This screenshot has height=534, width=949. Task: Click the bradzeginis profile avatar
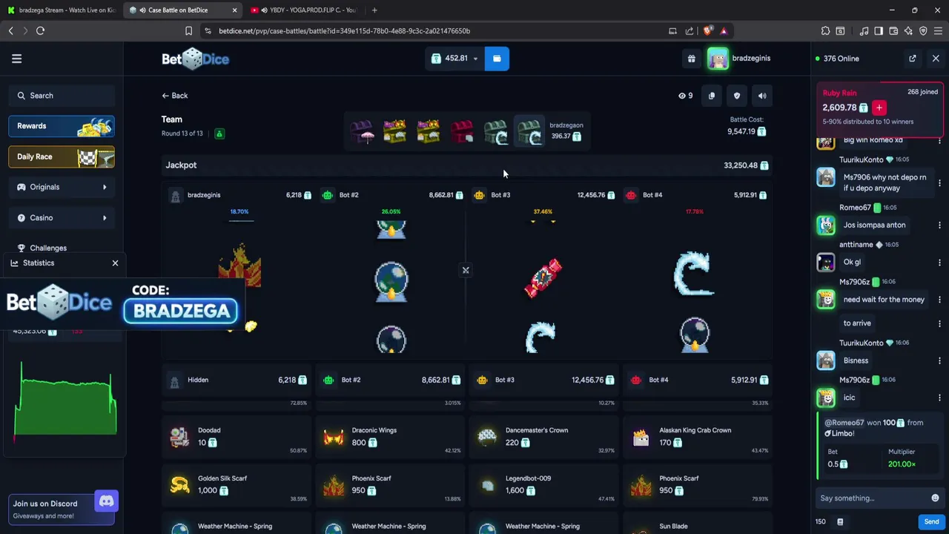coord(718,59)
